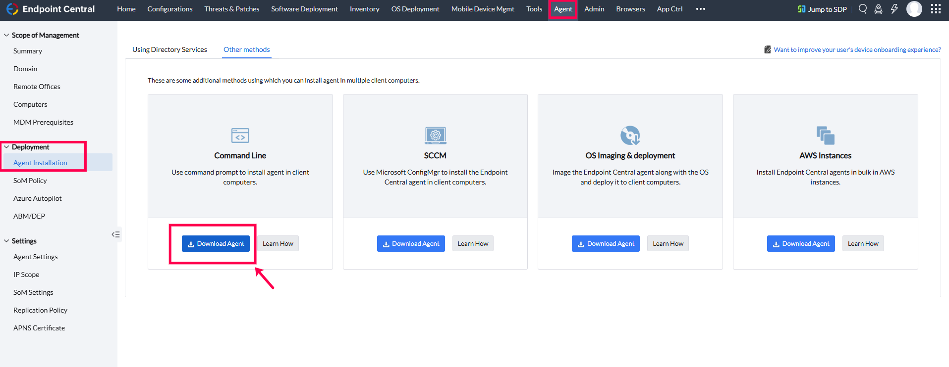Image resolution: width=949 pixels, height=367 pixels.
Task: Click the Jump to SDP icon
Action: click(x=801, y=9)
